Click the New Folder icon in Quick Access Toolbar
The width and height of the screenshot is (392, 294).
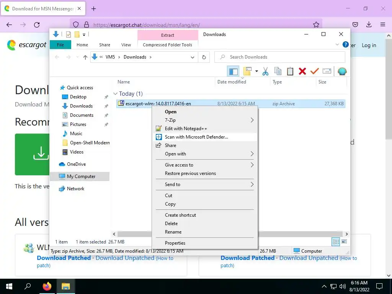(77, 34)
